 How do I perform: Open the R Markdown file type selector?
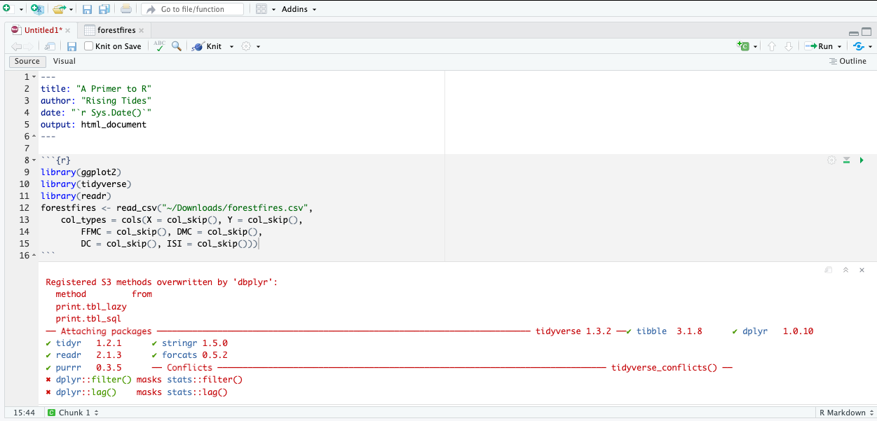point(846,413)
